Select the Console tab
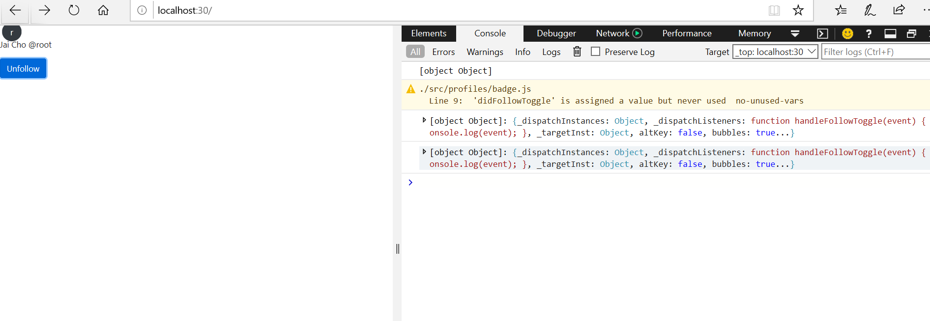Image resolution: width=930 pixels, height=321 pixels. 490,33
